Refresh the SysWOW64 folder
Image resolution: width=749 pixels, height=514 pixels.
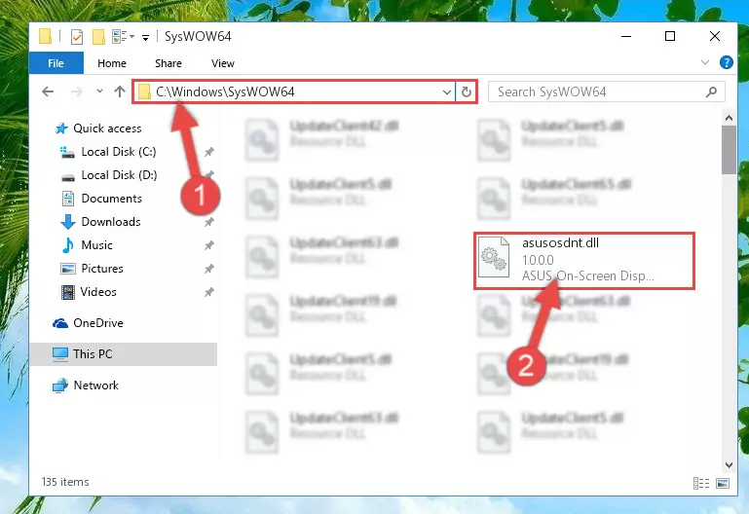467,92
